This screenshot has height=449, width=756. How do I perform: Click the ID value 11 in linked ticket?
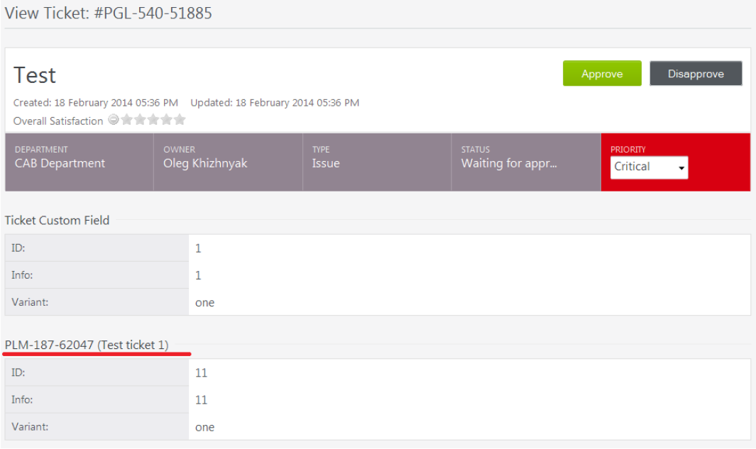click(x=201, y=373)
